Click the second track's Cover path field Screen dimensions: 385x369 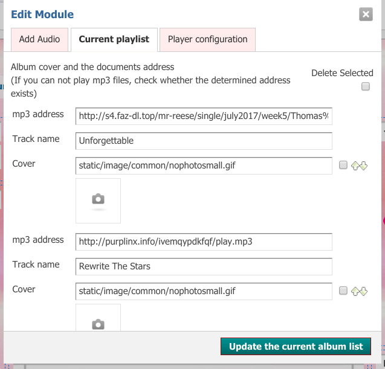click(204, 291)
